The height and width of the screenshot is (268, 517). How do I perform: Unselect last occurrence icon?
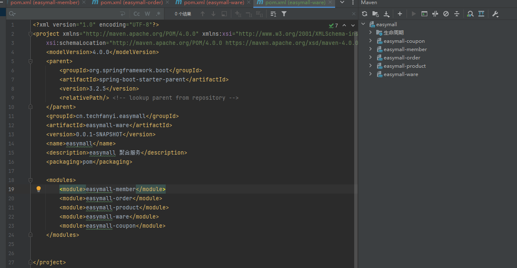(x=249, y=14)
